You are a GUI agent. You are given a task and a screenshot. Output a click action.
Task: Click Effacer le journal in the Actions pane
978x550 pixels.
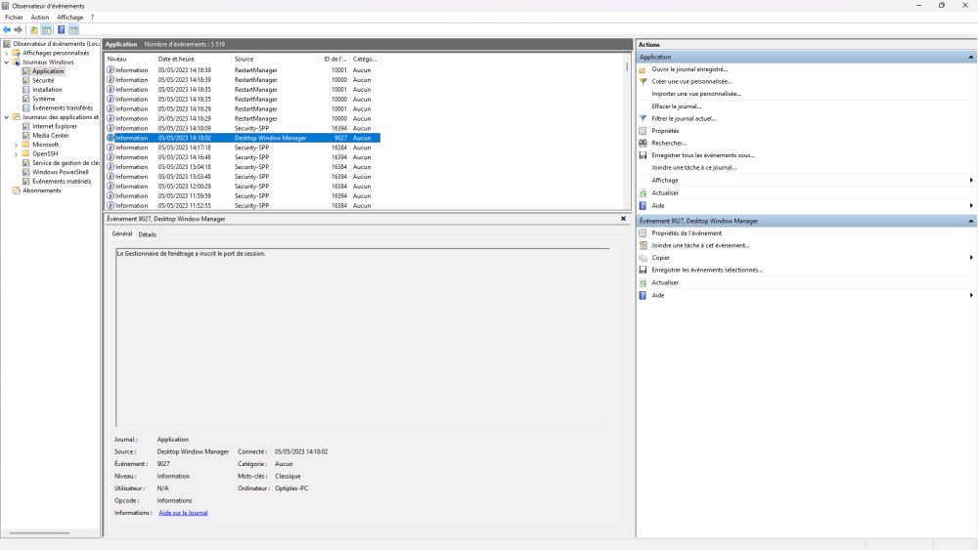pyautogui.click(x=676, y=106)
